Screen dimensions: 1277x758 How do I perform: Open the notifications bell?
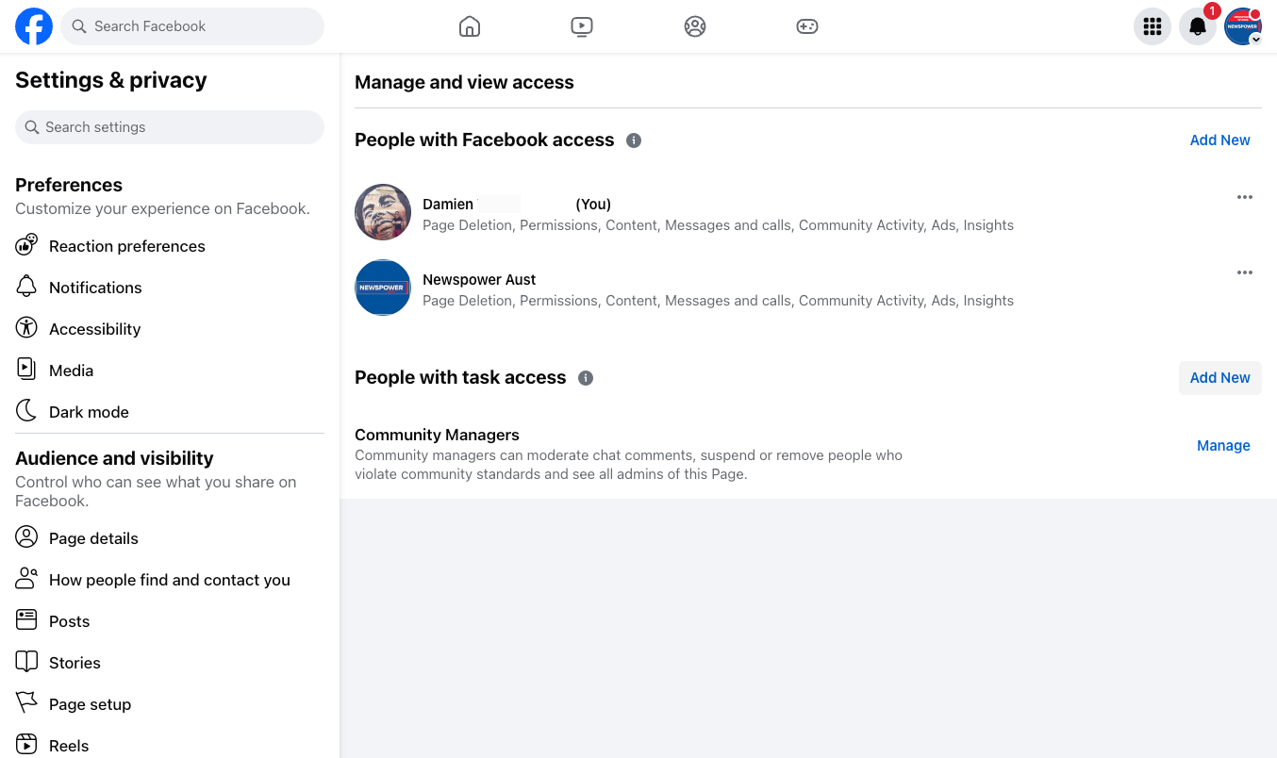click(1198, 26)
